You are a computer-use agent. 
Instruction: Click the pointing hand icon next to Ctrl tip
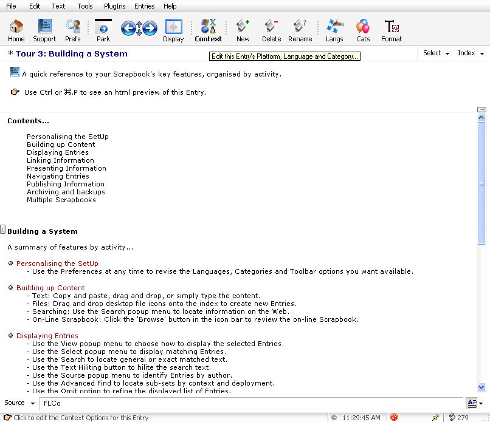(x=15, y=92)
